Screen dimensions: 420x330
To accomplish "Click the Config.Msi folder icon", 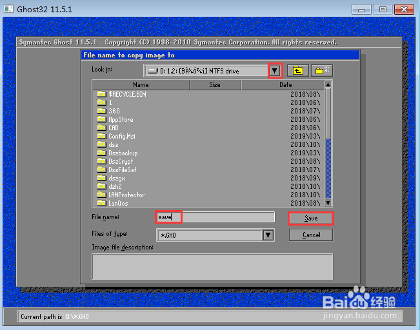I will (101, 136).
